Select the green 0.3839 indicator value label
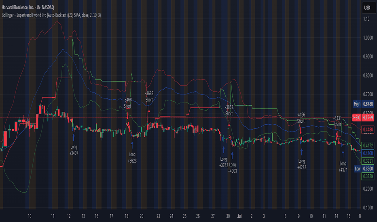This screenshot has width=377, height=222. (368, 176)
